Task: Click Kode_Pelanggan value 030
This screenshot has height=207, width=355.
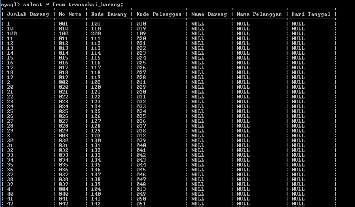Action: tap(141, 92)
